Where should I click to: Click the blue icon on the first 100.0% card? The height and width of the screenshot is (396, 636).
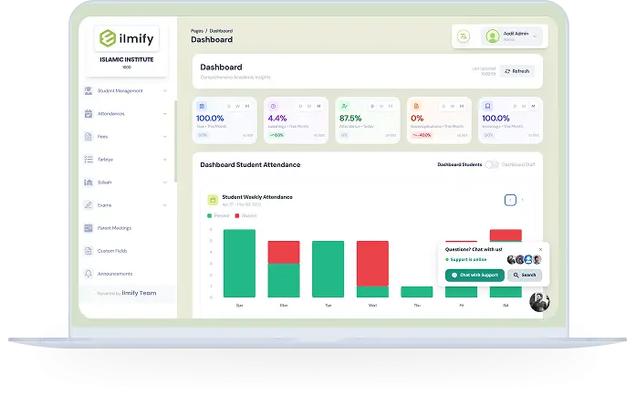[x=202, y=107]
